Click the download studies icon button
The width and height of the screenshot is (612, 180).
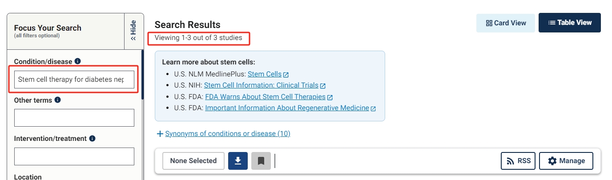tap(238, 161)
